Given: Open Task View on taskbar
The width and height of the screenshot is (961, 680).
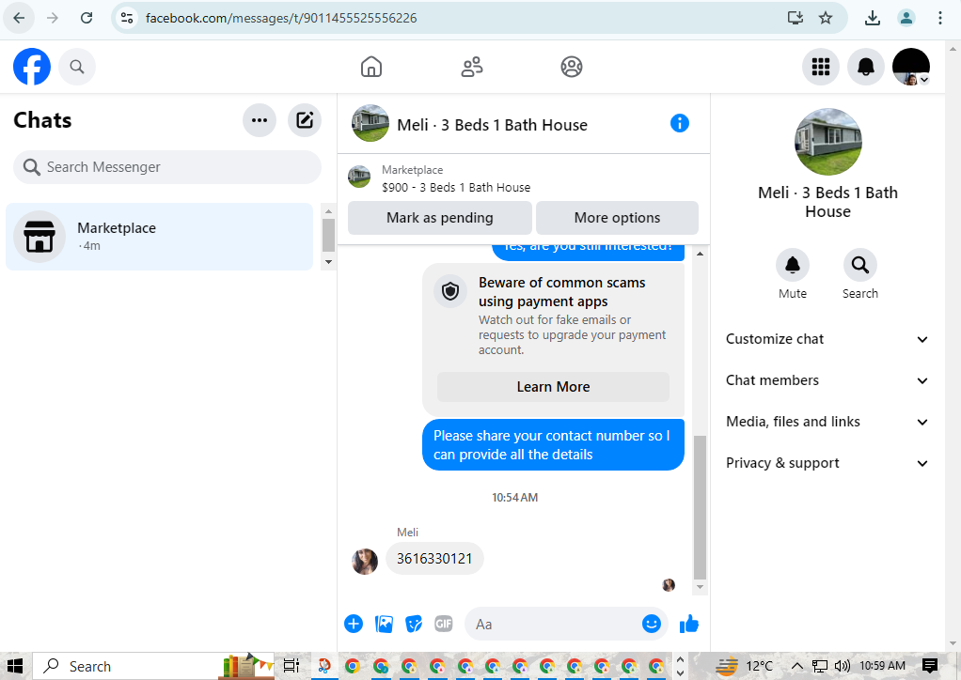Looking at the screenshot, I should point(291,666).
